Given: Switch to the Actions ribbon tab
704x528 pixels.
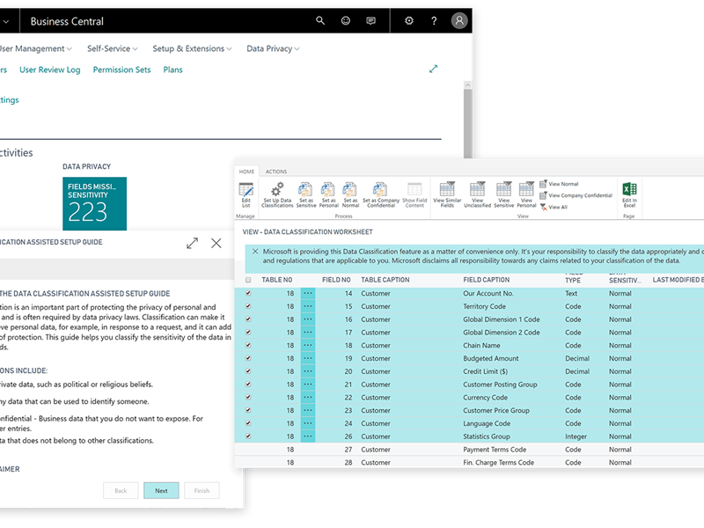Looking at the screenshot, I should pos(275,172).
